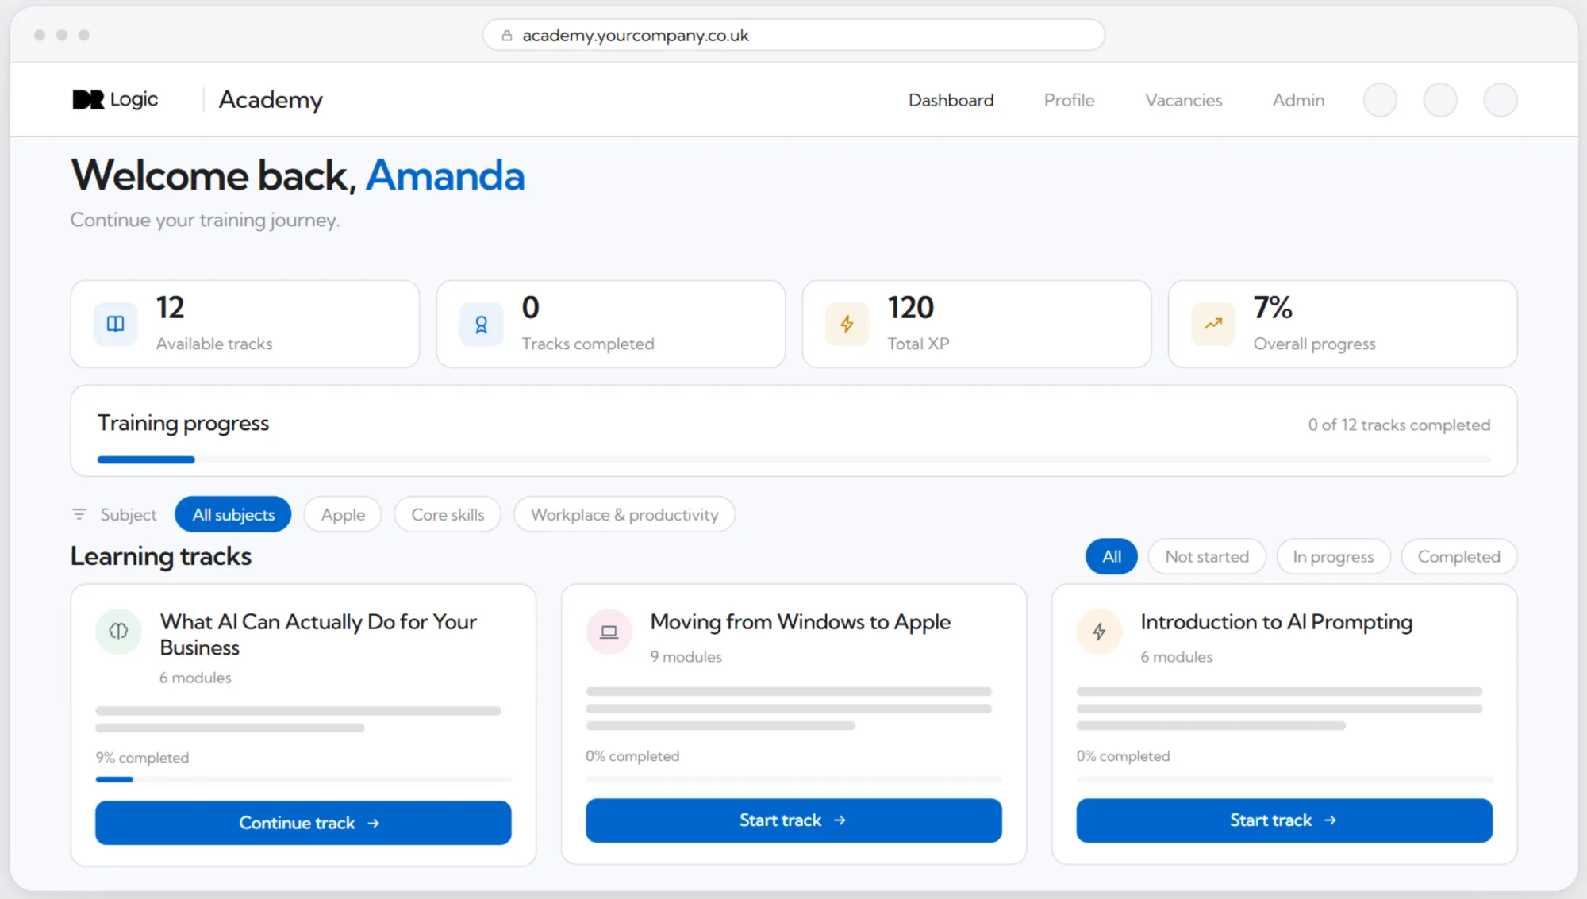Show only In progress tracks
Viewport: 1587px width, 899px height.
pos(1333,556)
